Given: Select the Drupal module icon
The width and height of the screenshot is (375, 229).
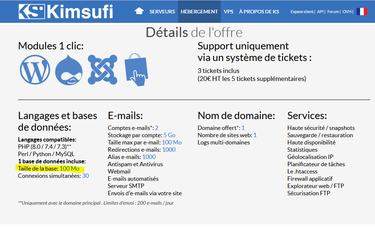Looking at the screenshot, I should pyautogui.click(x=69, y=70).
